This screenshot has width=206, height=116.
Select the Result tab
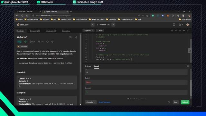tap(97, 66)
